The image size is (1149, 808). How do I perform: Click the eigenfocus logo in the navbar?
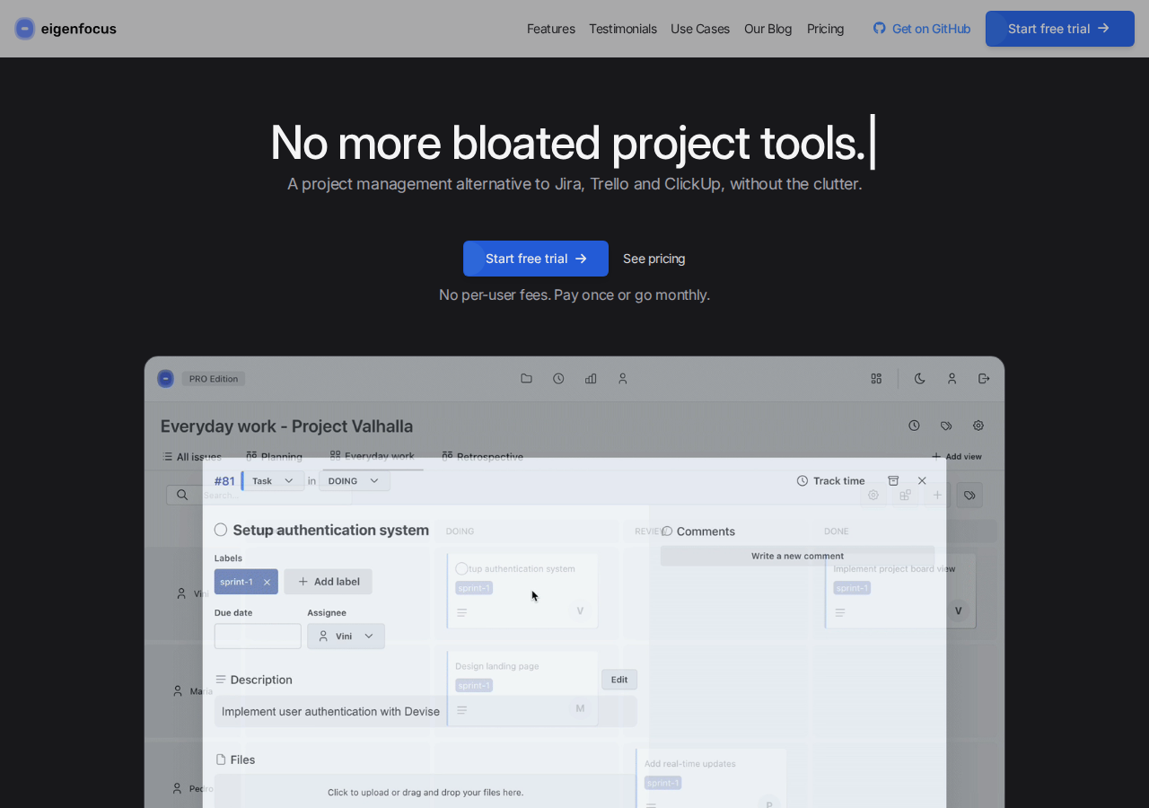click(x=66, y=29)
